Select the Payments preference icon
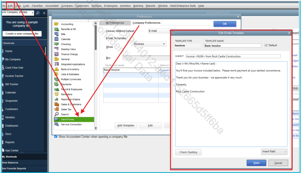 click(x=57, y=84)
